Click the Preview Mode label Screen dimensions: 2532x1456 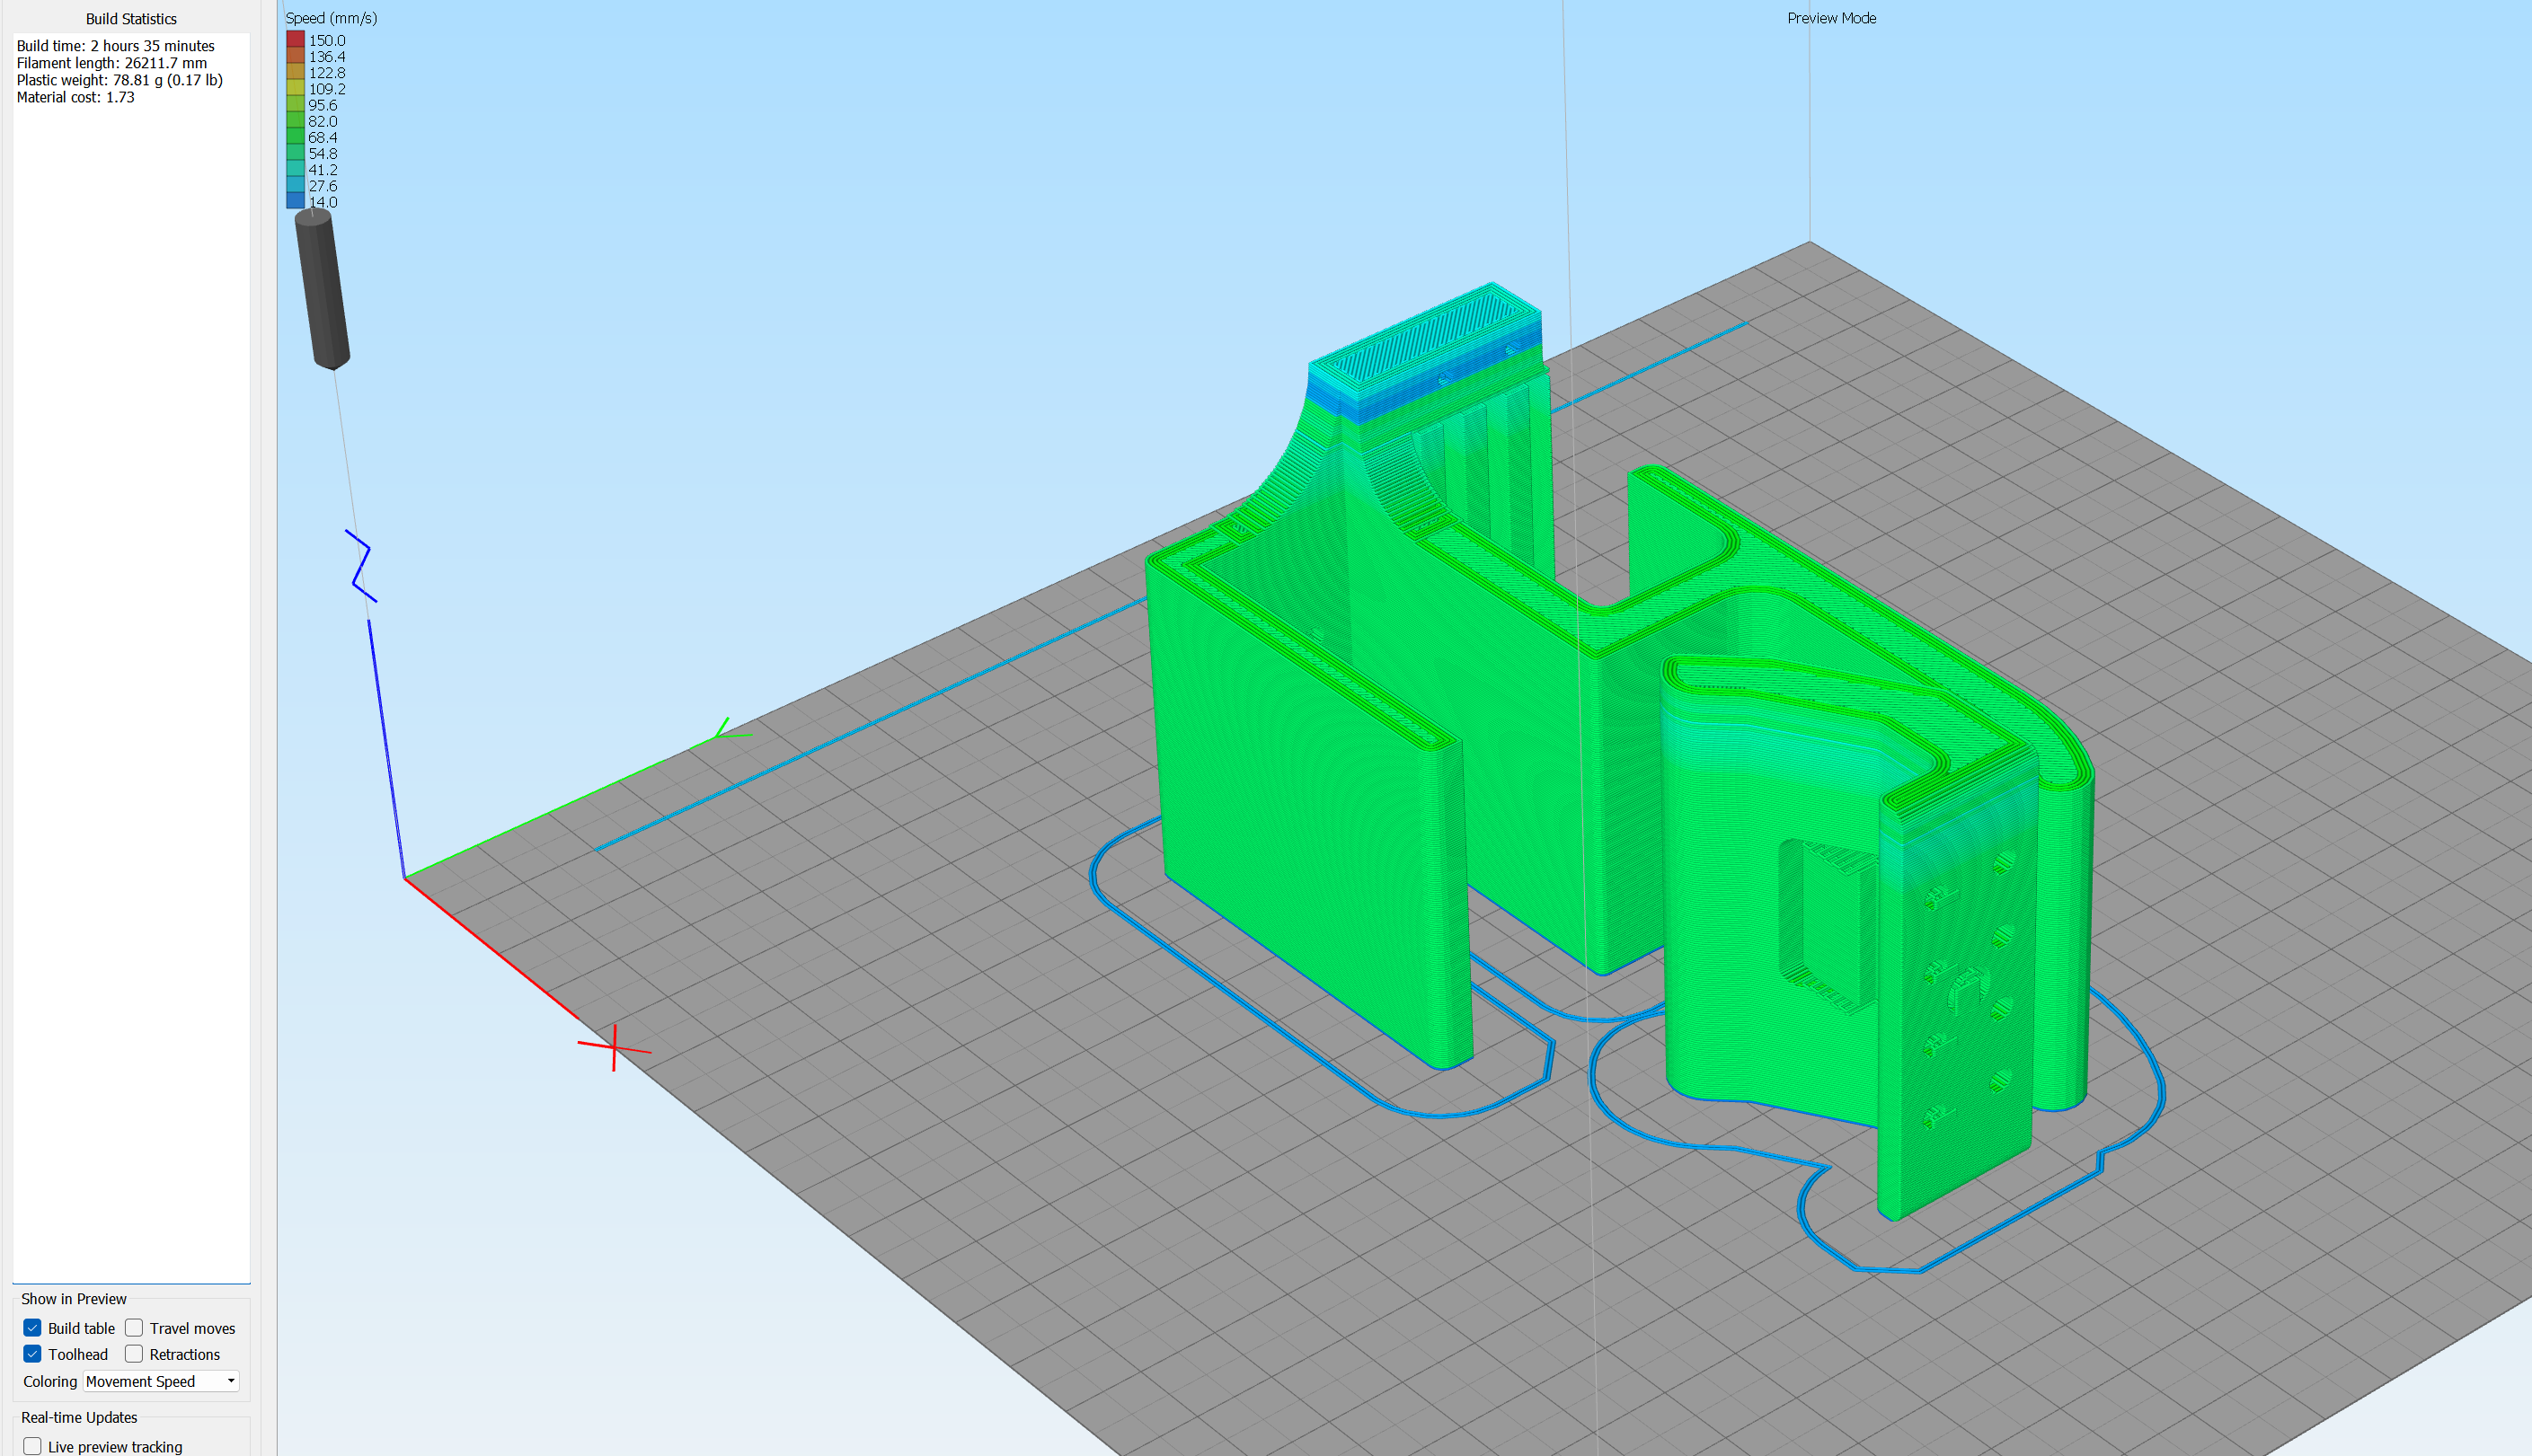coord(1831,18)
